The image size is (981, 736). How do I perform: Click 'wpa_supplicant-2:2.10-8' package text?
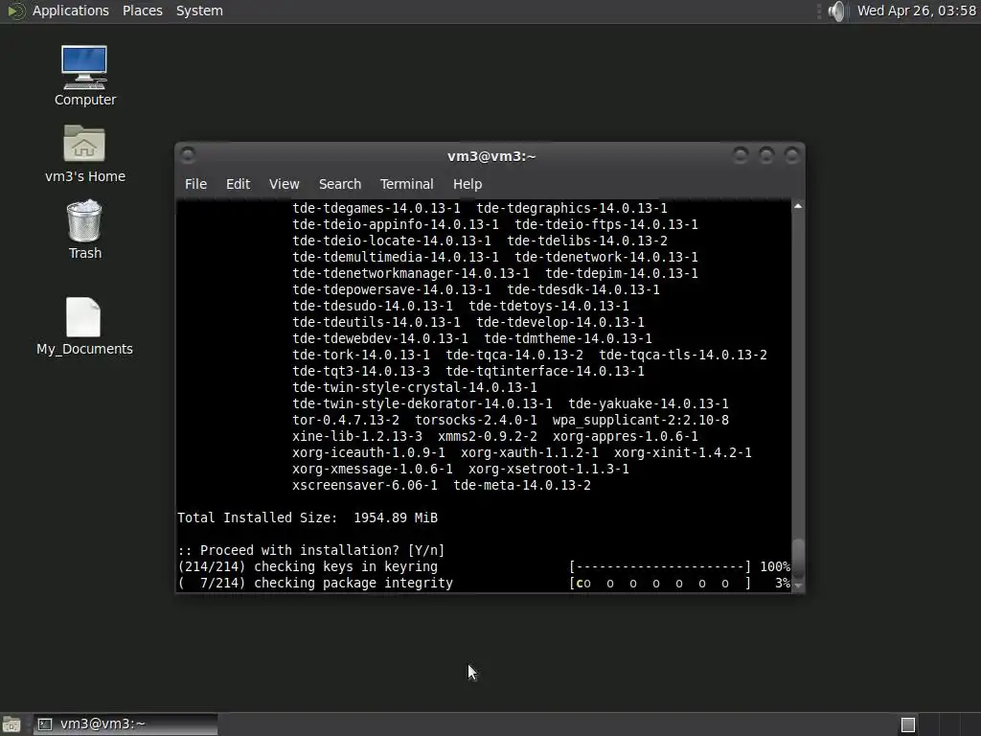tap(641, 420)
